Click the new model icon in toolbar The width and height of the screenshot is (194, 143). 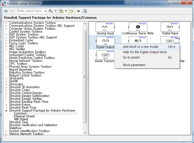click(61, 11)
